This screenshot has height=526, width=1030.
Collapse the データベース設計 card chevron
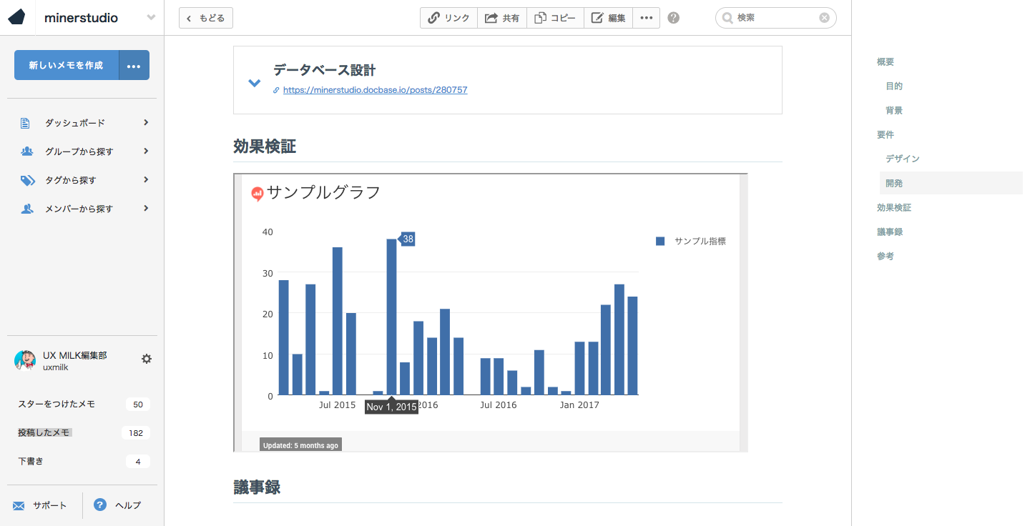[254, 83]
